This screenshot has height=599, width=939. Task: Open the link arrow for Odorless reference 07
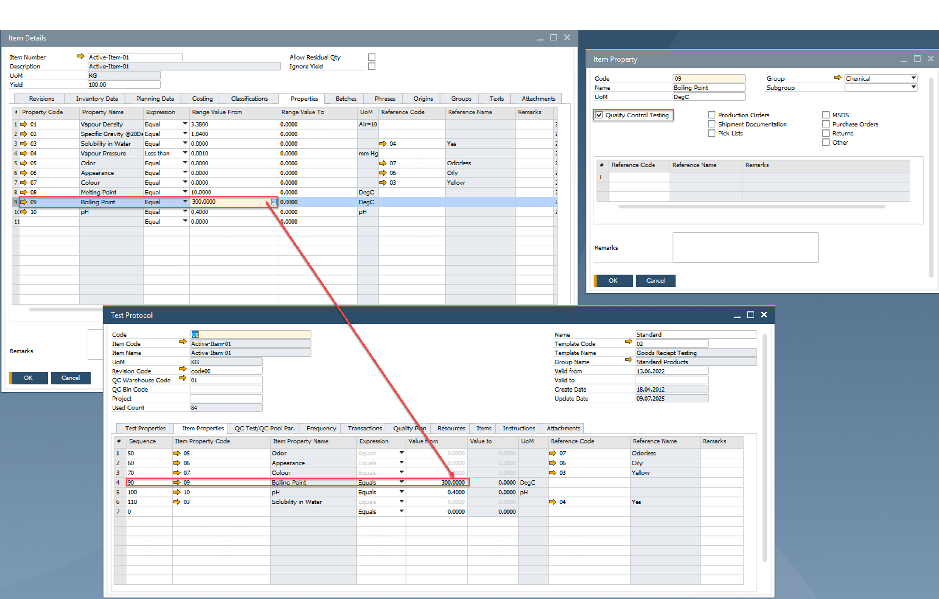click(x=383, y=163)
